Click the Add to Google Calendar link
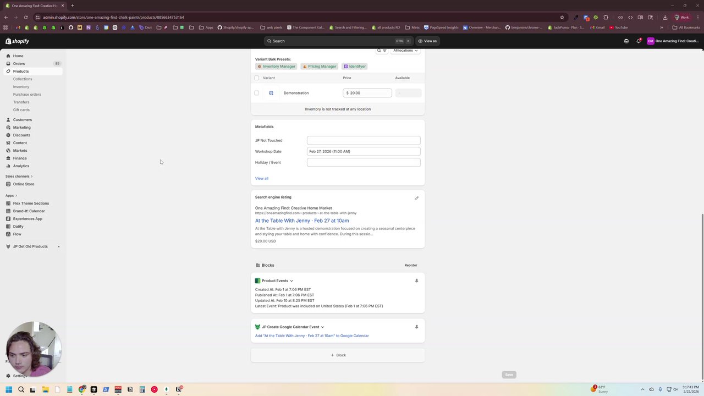This screenshot has height=396, width=704. (312, 335)
